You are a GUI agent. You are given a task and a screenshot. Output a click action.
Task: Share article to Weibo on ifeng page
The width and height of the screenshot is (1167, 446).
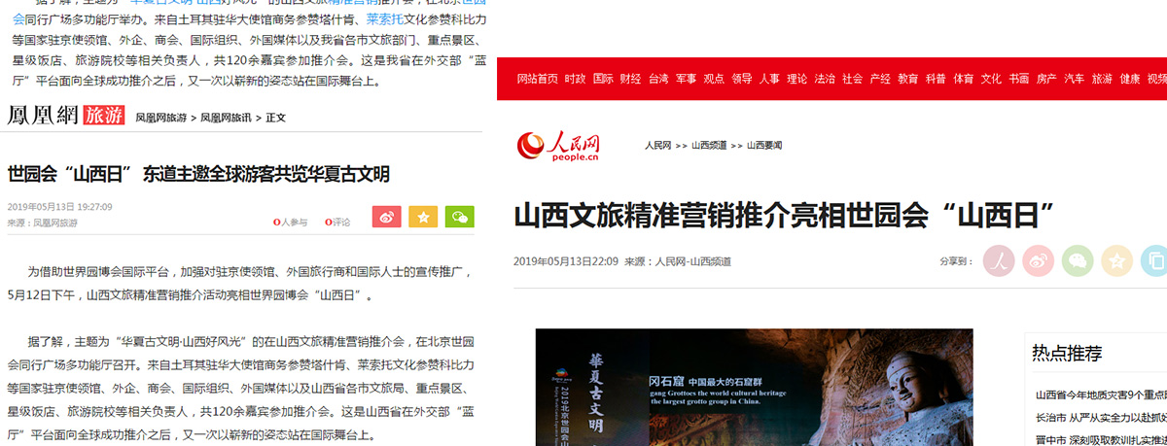coord(386,218)
